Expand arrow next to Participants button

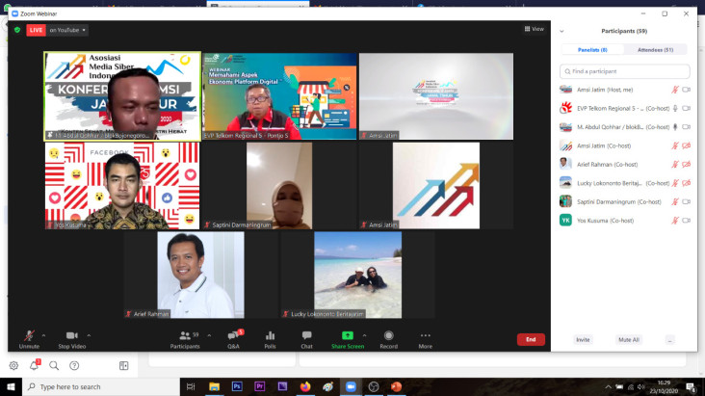(x=209, y=335)
